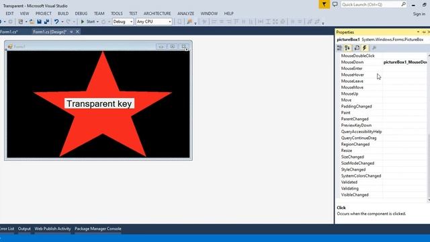Open the DEBUG menu
Viewport: 430px width, 242px height.
tap(81, 13)
